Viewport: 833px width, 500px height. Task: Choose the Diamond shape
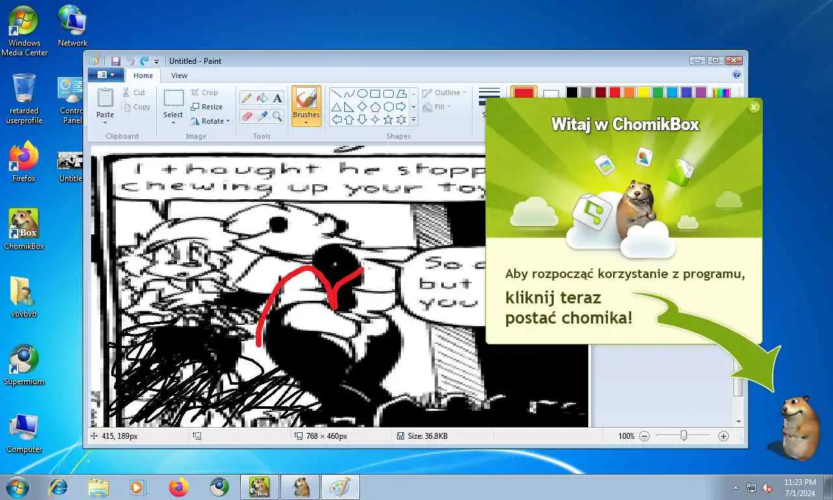(362, 106)
